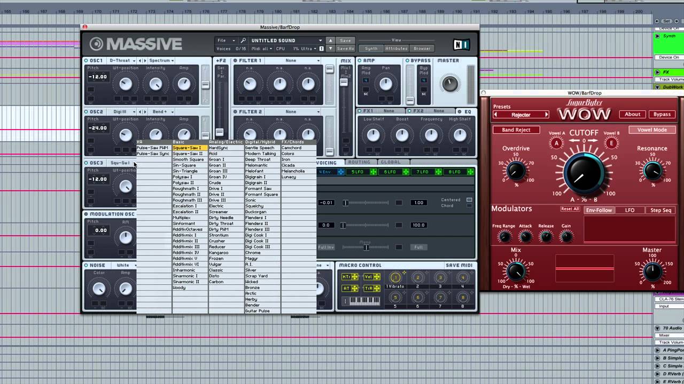Click the Save button in Massive
The height and width of the screenshot is (384, 684).
pos(345,41)
